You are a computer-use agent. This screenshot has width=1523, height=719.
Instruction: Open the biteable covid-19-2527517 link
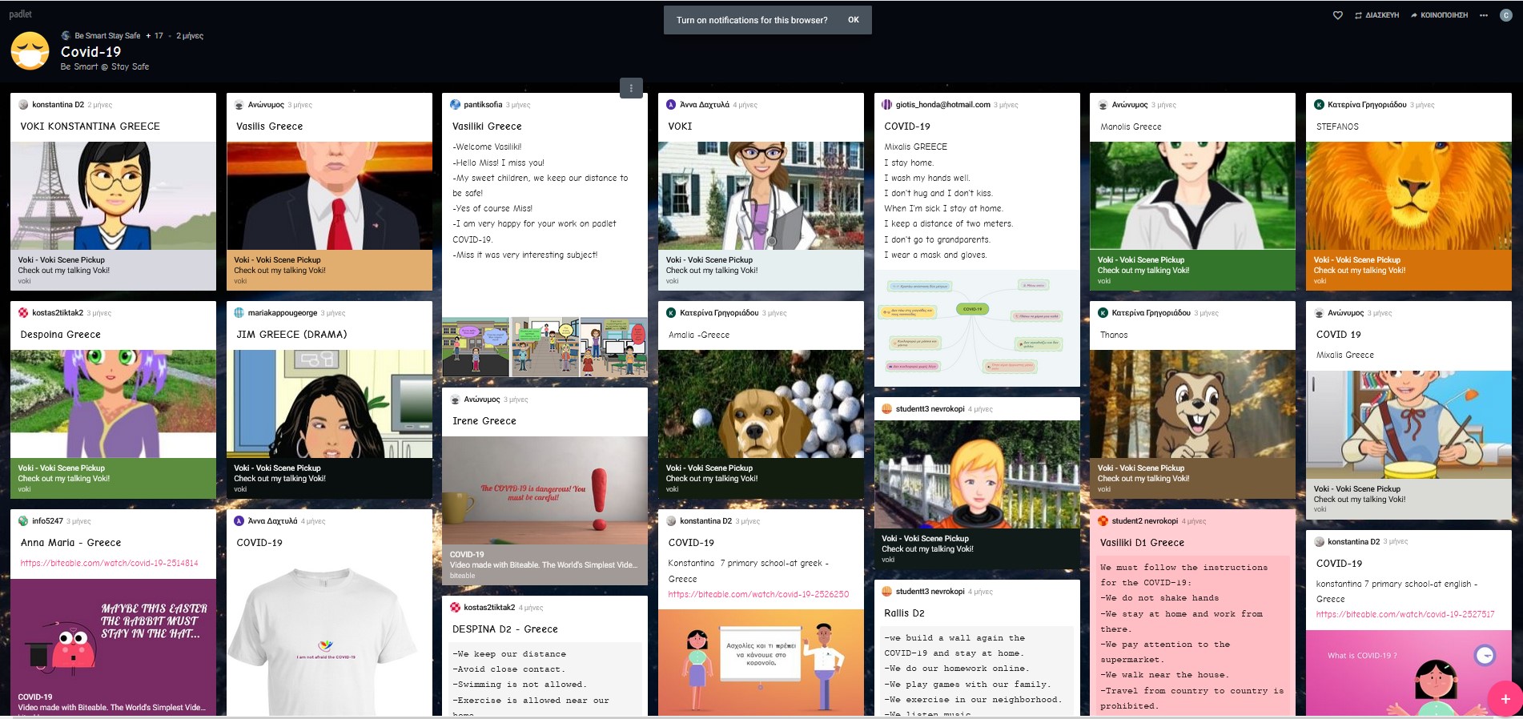tap(1405, 614)
